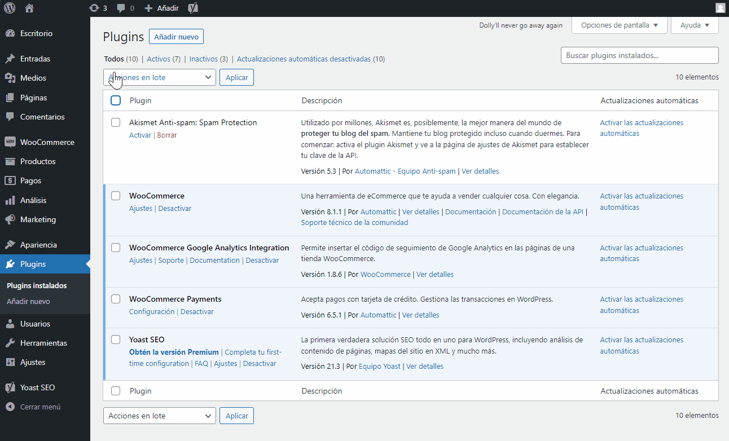The height and width of the screenshot is (441, 729).
Task: Open the bottom Acciones en lote dropdown
Action: coord(160,416)
